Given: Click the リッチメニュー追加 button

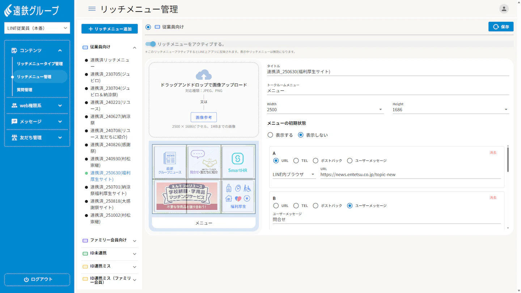Looking at the screenshot, I should 110,29.
